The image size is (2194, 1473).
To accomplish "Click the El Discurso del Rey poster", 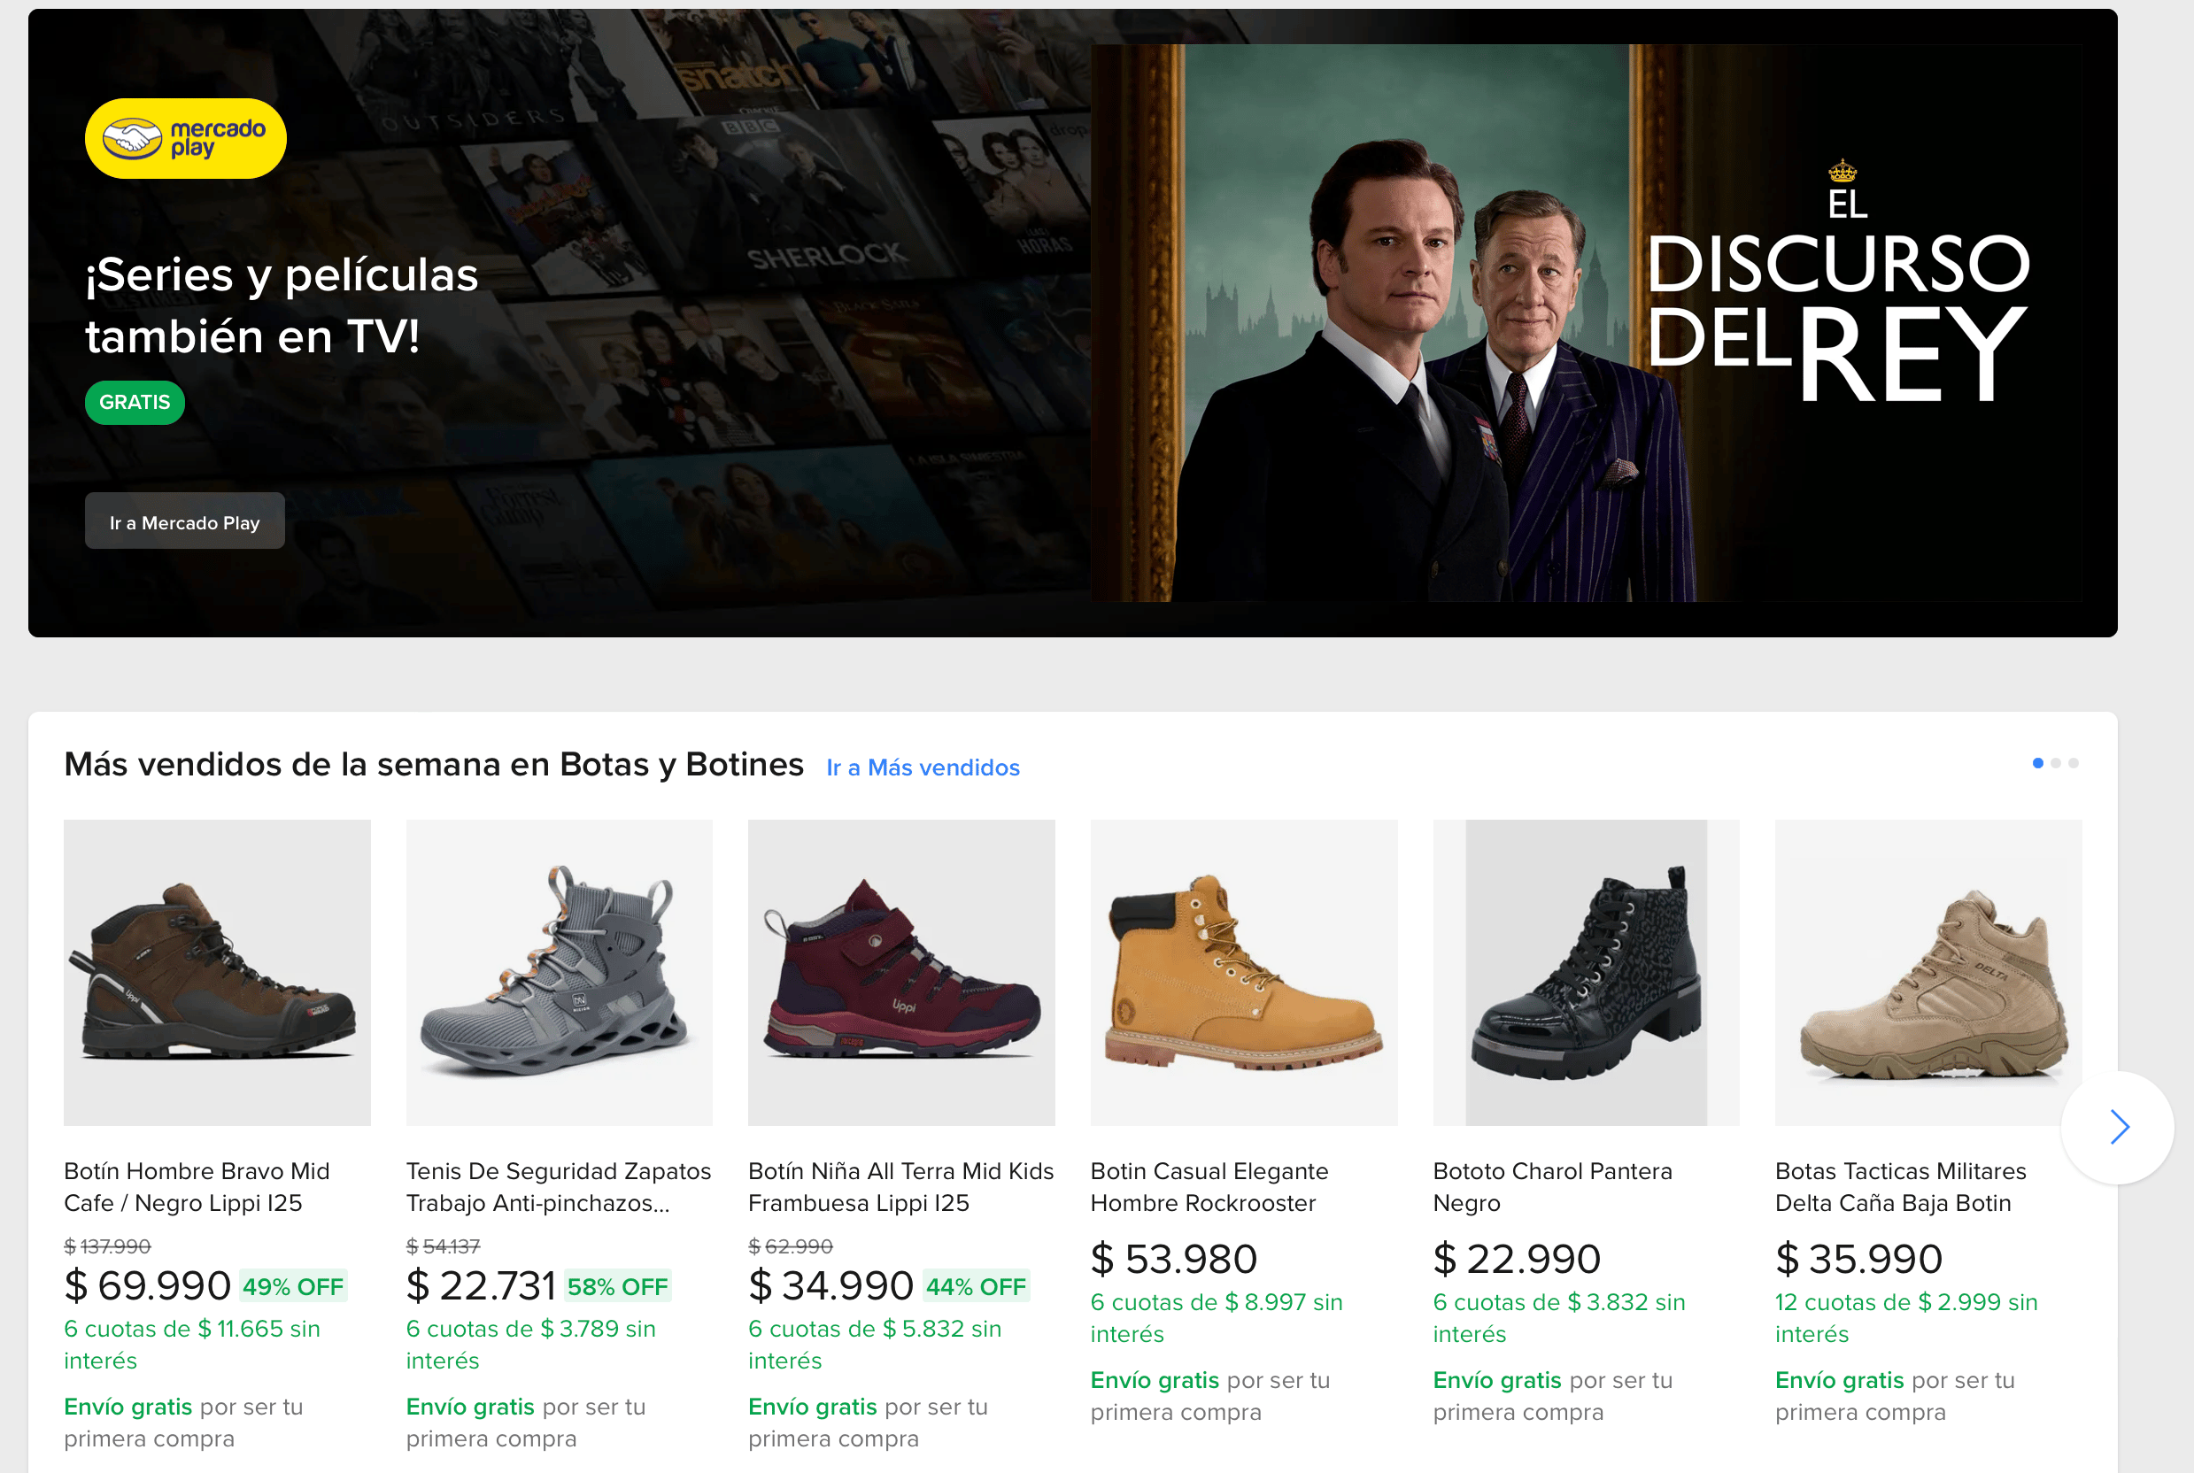I will pyautogui.click(x=1585, y=322).
